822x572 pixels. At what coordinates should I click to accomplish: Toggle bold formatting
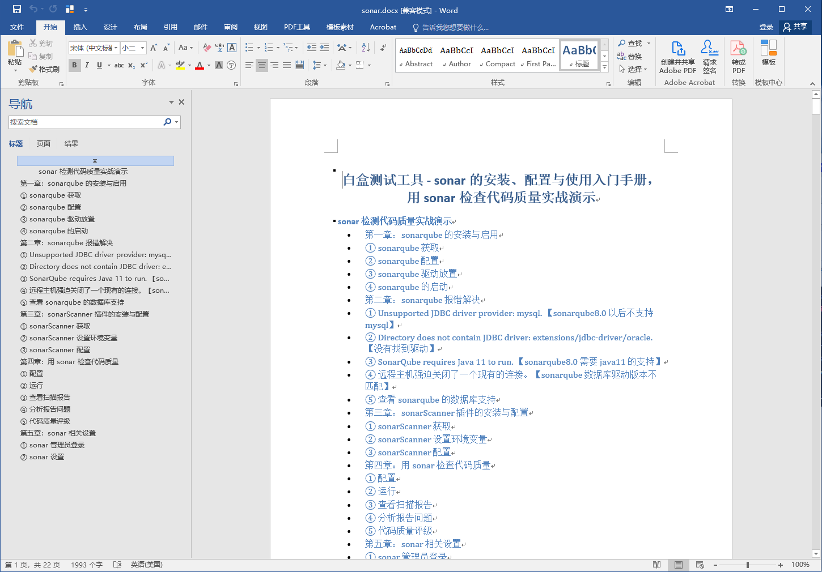click(74, 65)
